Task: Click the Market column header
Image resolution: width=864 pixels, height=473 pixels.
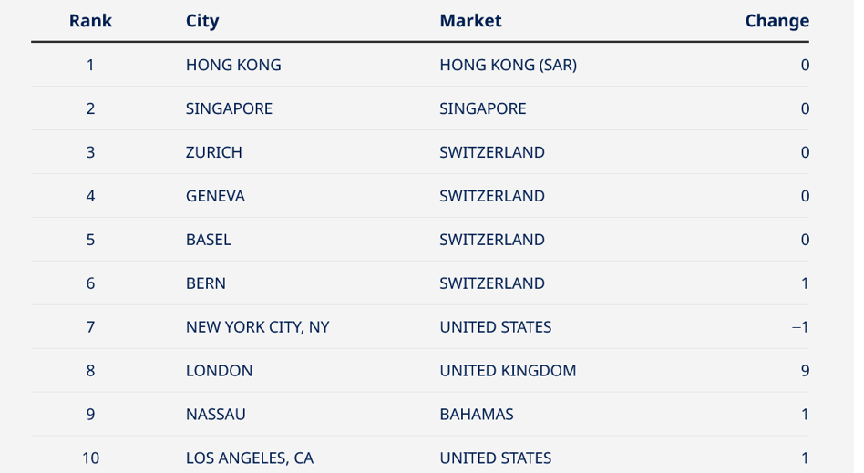Action: click(x=470, y=21)
